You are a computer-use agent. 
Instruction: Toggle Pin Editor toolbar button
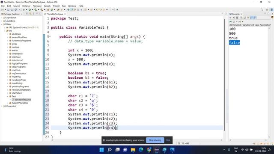pyautogui.click(x=117, y=10)
